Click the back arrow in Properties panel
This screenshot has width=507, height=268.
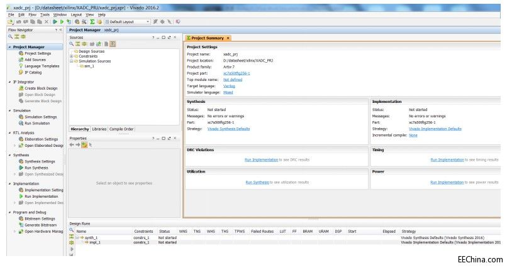72,145
